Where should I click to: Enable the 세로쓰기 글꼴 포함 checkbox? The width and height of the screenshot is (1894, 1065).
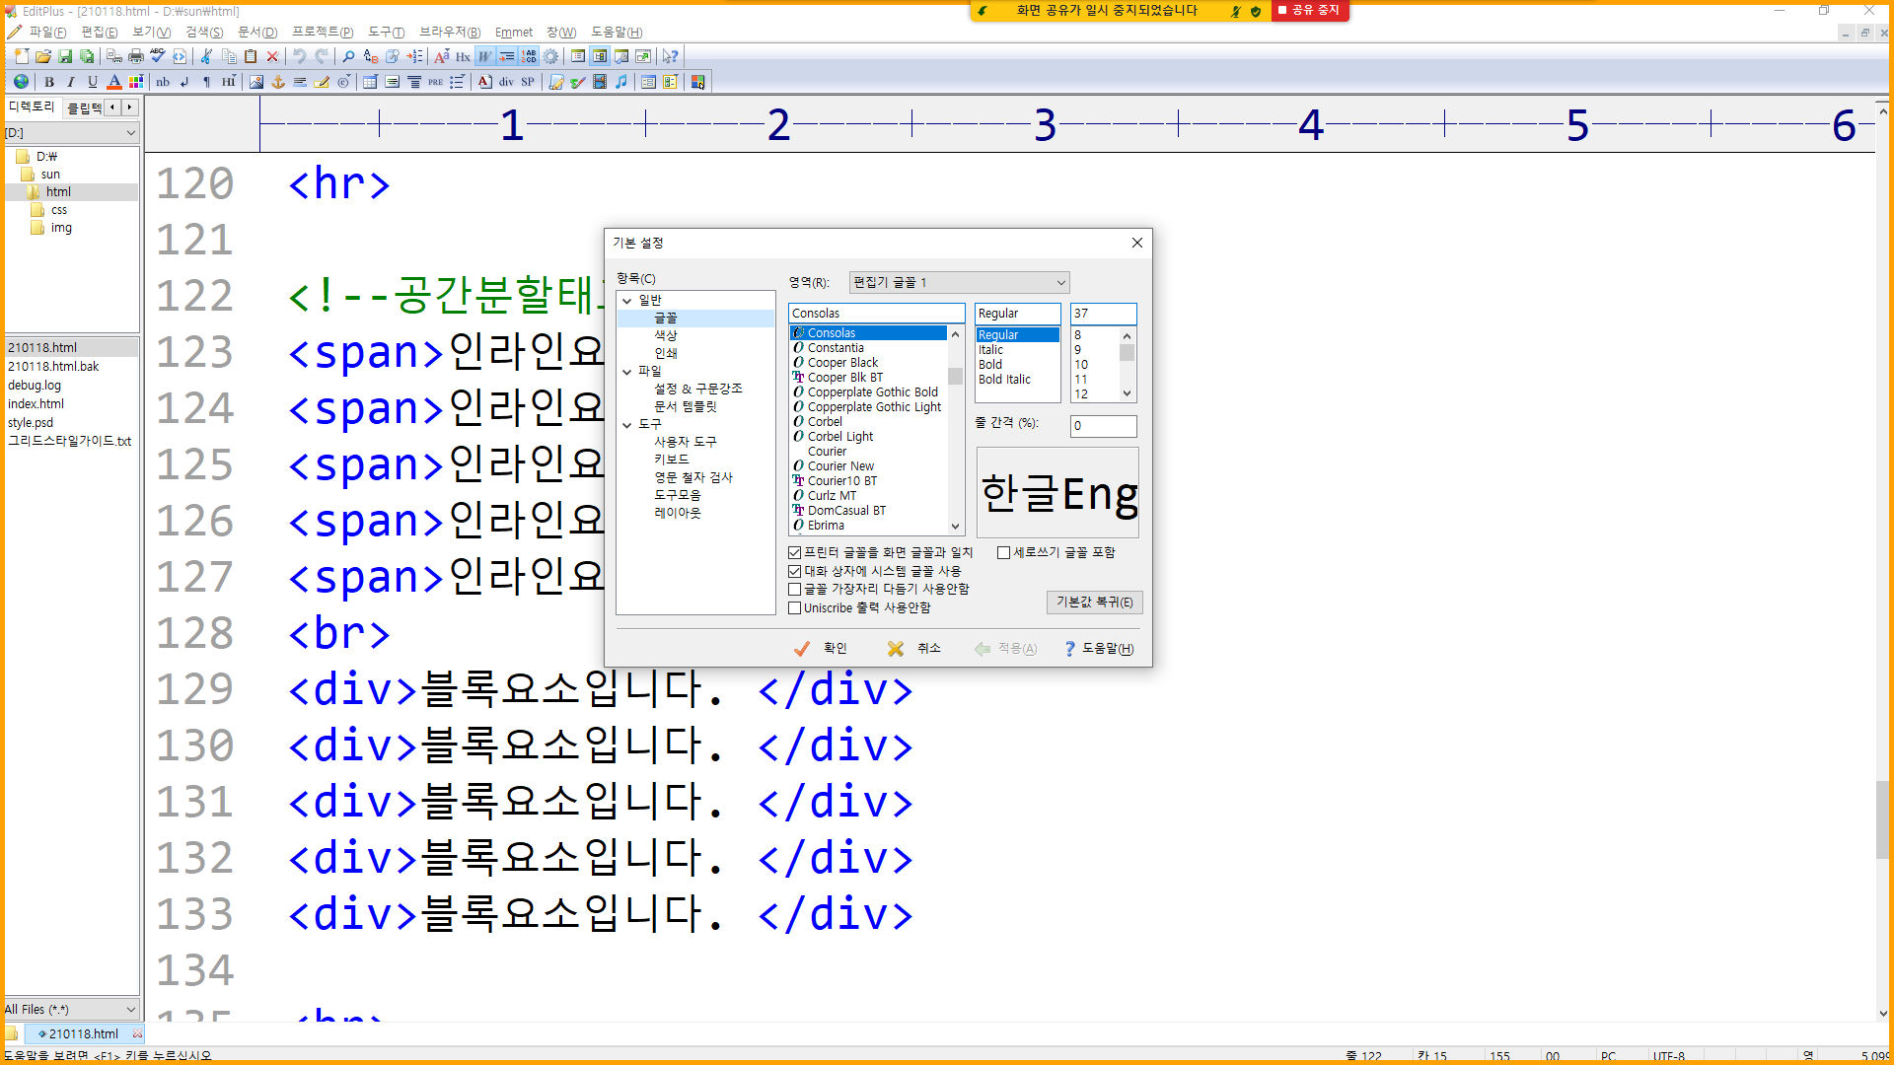point(1003,552)
